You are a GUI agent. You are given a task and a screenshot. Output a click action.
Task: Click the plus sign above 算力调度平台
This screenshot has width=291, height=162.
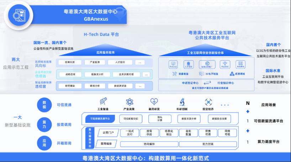pyautogui.click(x=248, y=131)
